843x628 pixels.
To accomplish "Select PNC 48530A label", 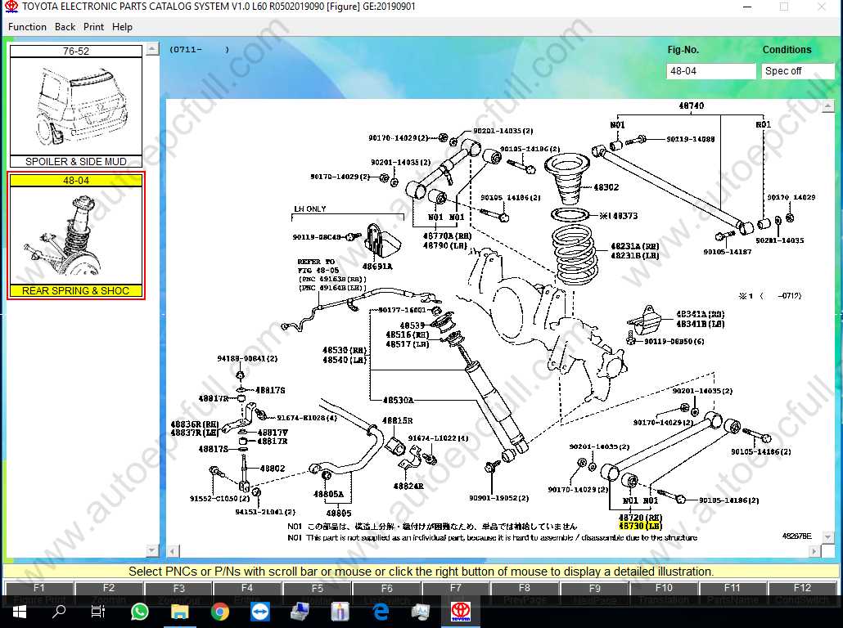I will (x=398, y=400).
